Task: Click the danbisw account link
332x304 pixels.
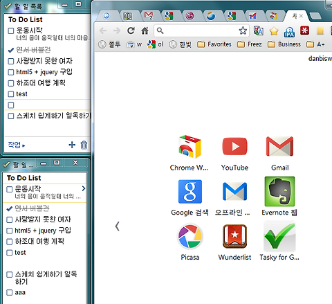Action: [x=320, y=59]
